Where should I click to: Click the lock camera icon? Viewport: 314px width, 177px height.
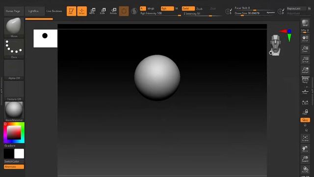point(305,112)
